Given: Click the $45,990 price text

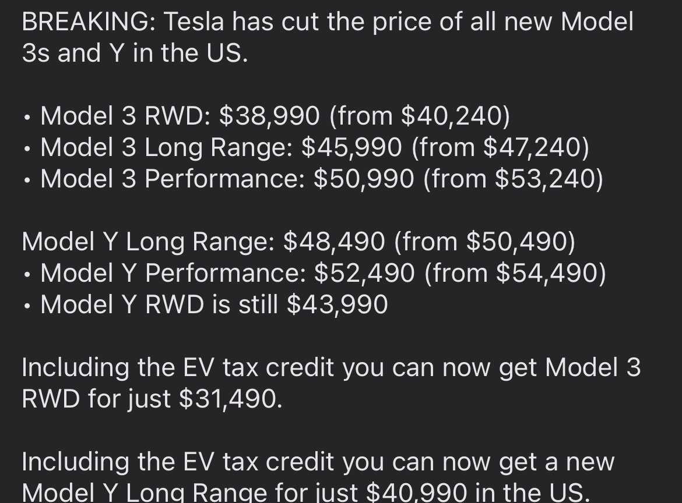Looking at the screenshot, I should point(351,147).
